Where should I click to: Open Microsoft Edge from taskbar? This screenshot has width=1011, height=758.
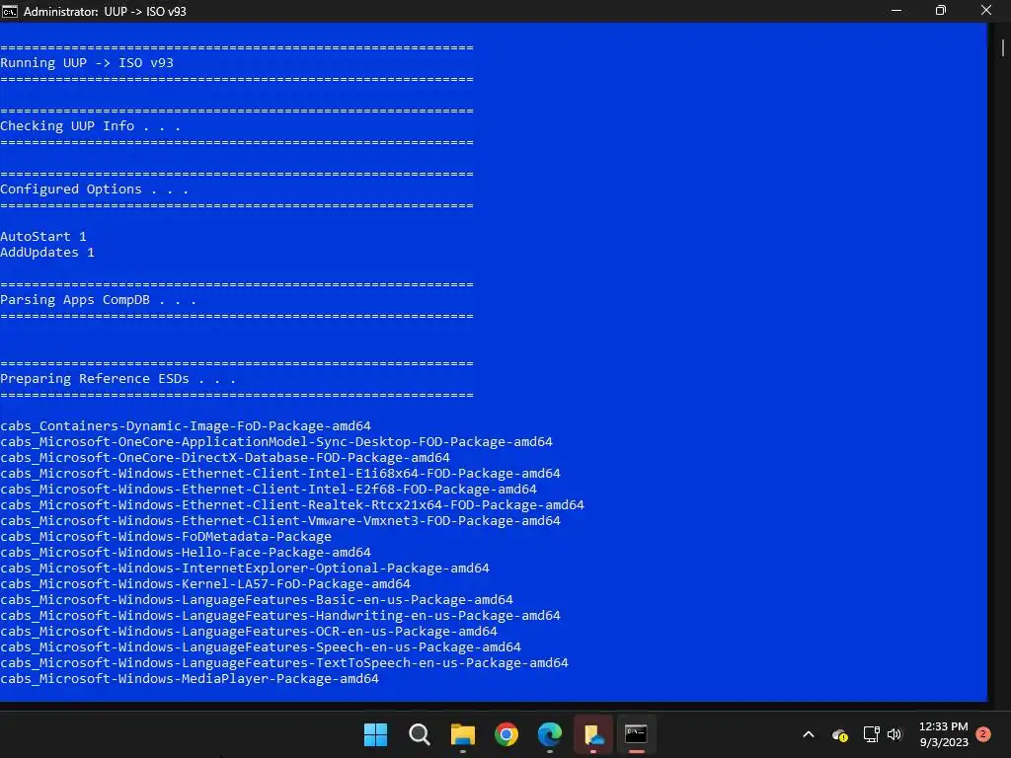tap(549, 734)
